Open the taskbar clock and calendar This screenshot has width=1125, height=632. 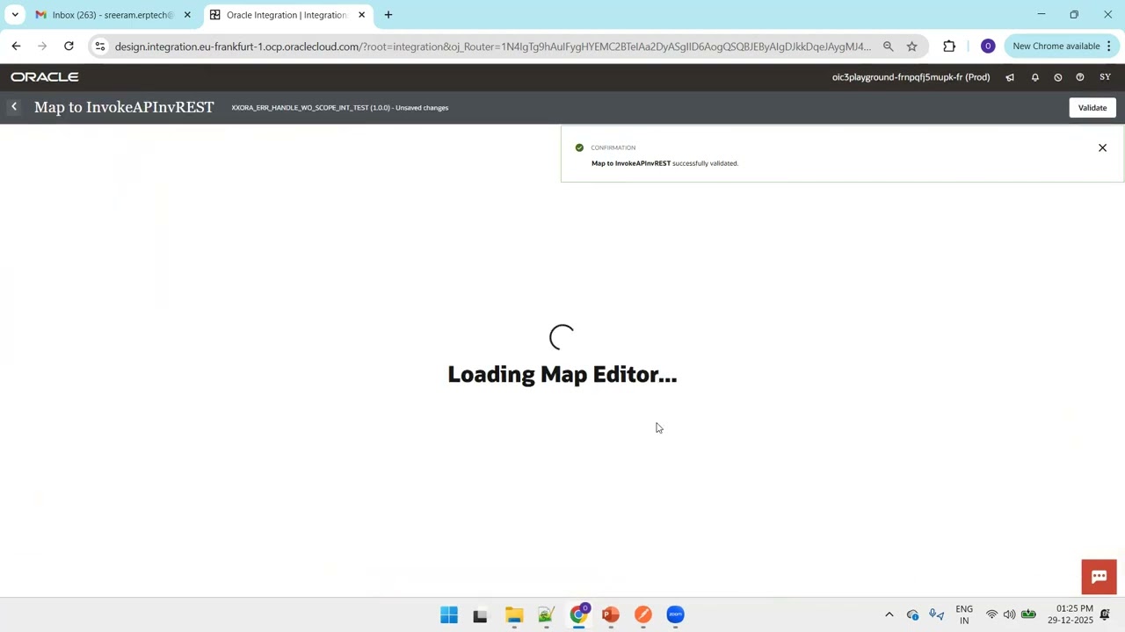pyautogui.click(x=1070, y=614)
